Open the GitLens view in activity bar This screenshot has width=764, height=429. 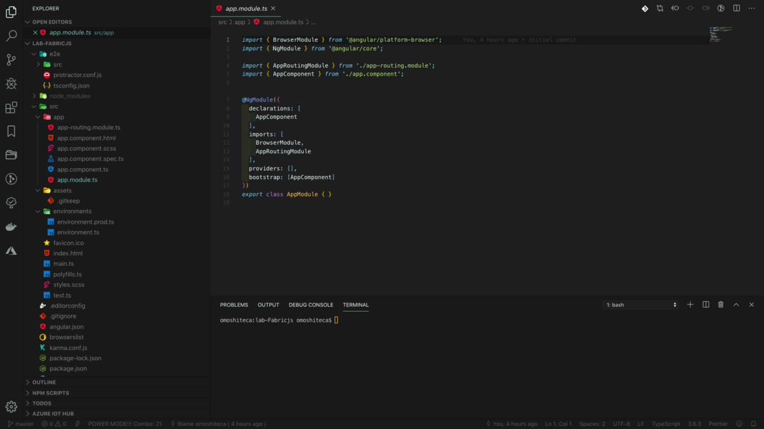point(11,179)
